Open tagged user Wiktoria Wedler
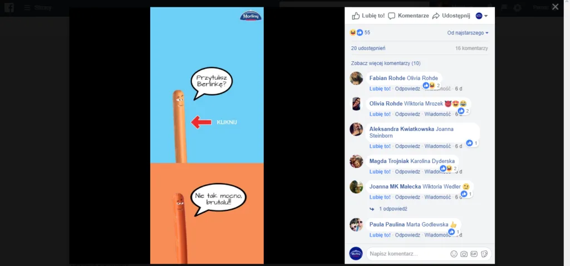The height and width of the screenshot is (266, 570). coord(441,187)
